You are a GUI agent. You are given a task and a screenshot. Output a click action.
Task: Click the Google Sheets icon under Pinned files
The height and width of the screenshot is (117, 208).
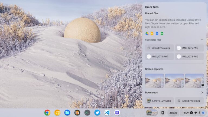(x=162, y=33)
